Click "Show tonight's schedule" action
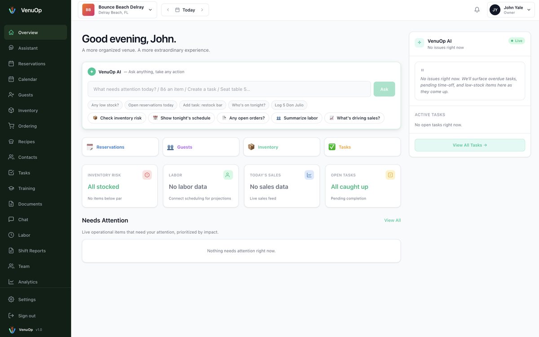Screen dimensions: 539x337 click(x=181, y=118)
